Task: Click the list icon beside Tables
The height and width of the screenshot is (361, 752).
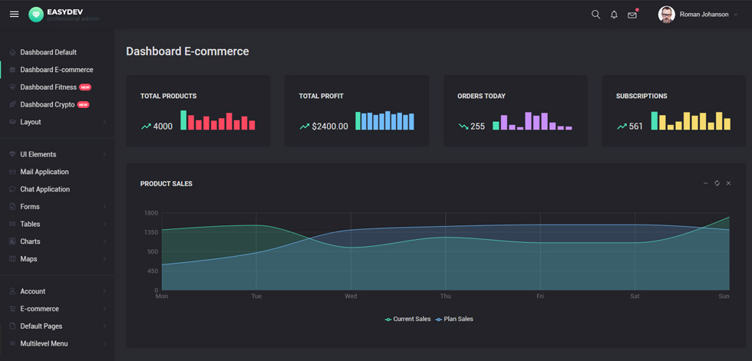Action: 12,224
